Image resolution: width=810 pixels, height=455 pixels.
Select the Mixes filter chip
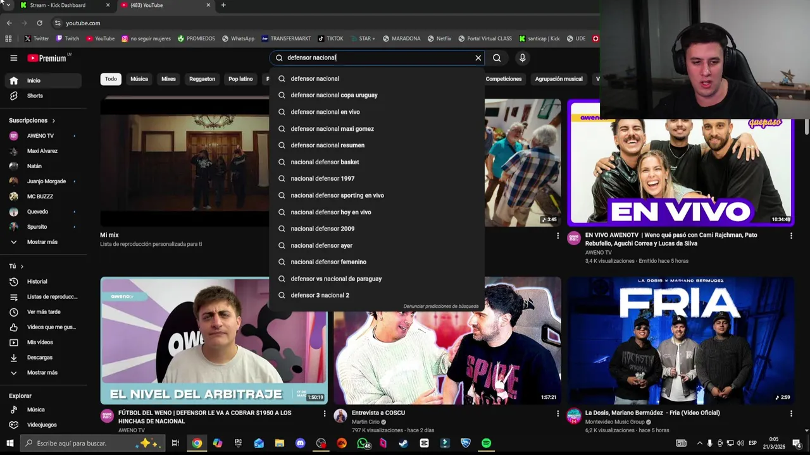point(168,79)
